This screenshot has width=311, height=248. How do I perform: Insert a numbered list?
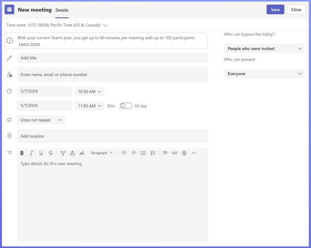pos(153,153)
